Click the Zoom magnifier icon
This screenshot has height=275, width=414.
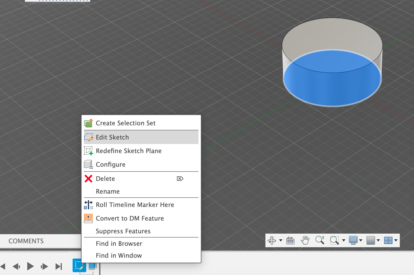tap(320, 240)
